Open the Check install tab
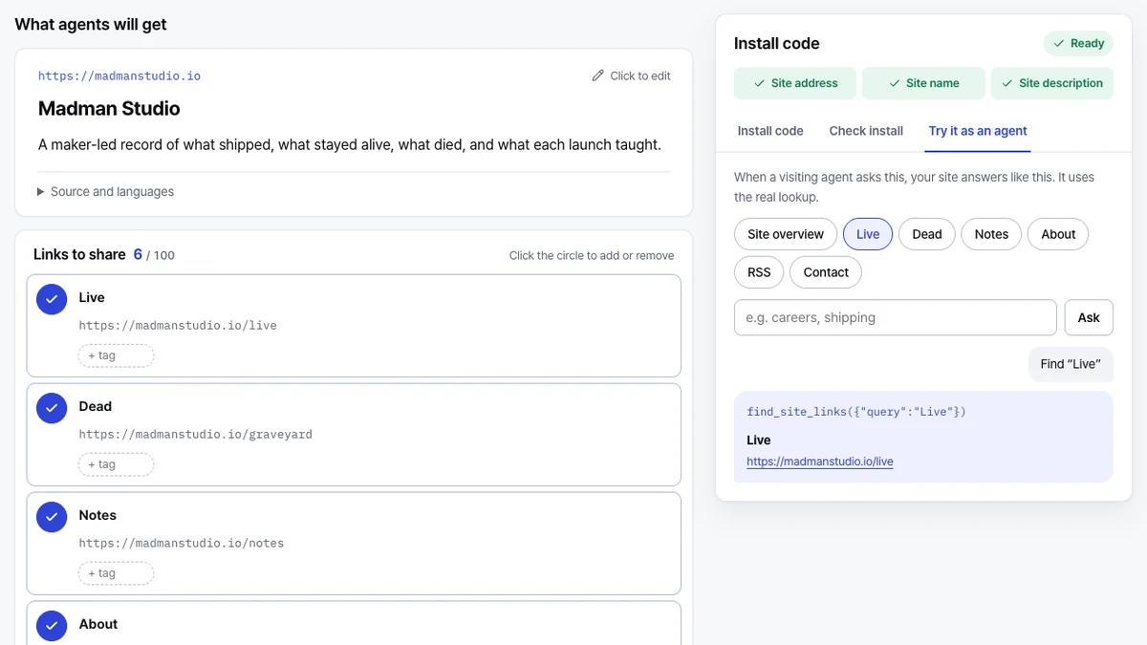The width and height of the screenshot is (1147, 645). point(866,131)
